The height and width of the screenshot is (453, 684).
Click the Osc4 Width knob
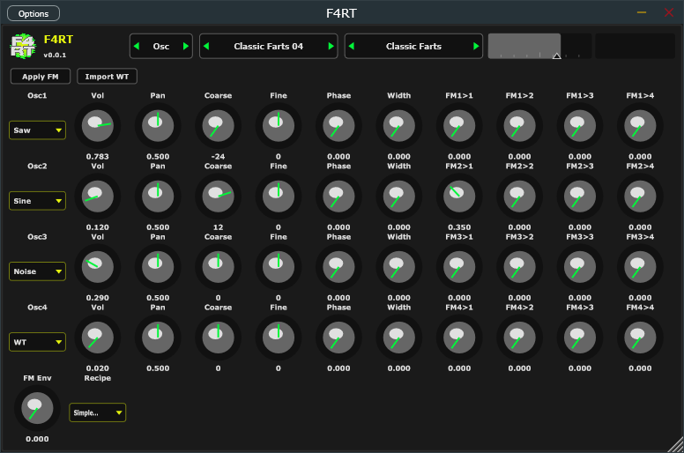tap(399, 338)
